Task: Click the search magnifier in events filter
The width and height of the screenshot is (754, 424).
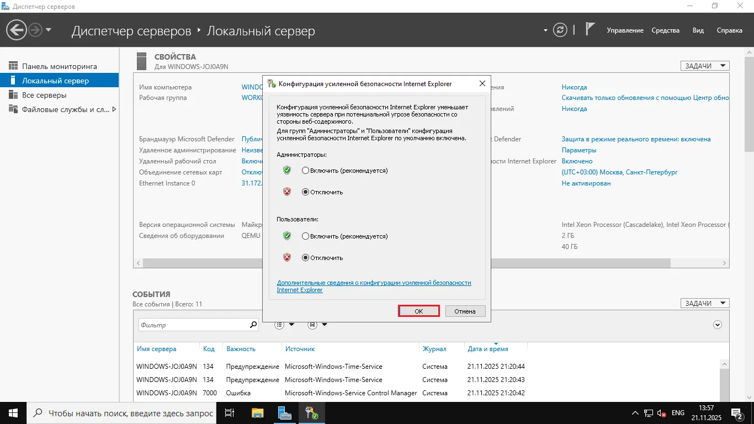Action: click(253, 325)
